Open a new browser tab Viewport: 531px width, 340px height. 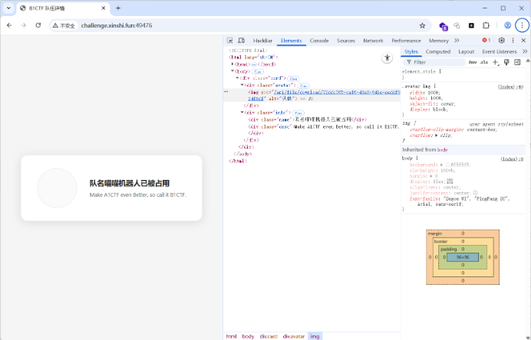[x=118, y=8]
